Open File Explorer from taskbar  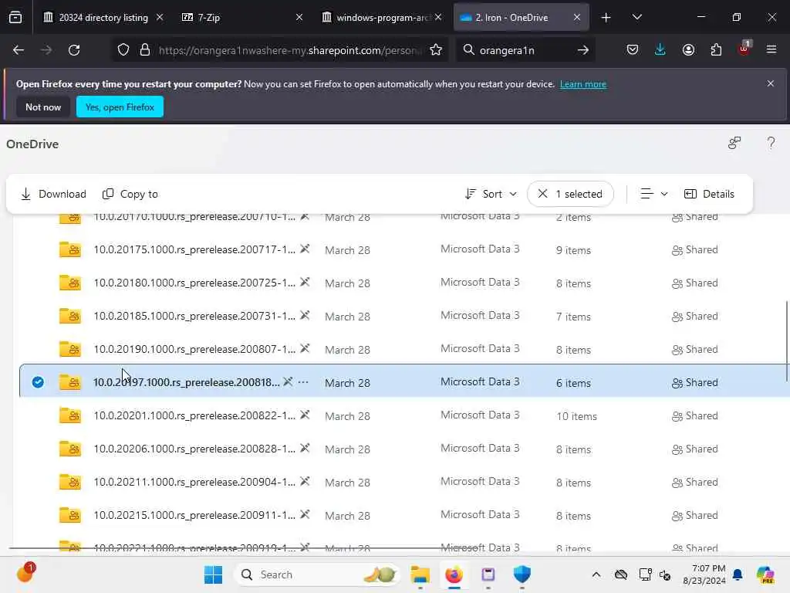(420, 574)
